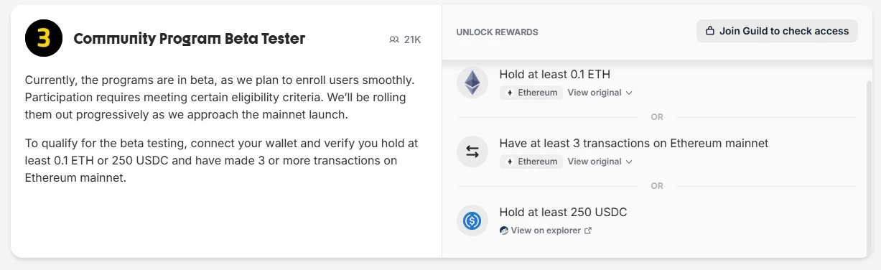Click the Hold at least 0.1 ETH text
881x270 pixels.
click(x=555, y=74)
